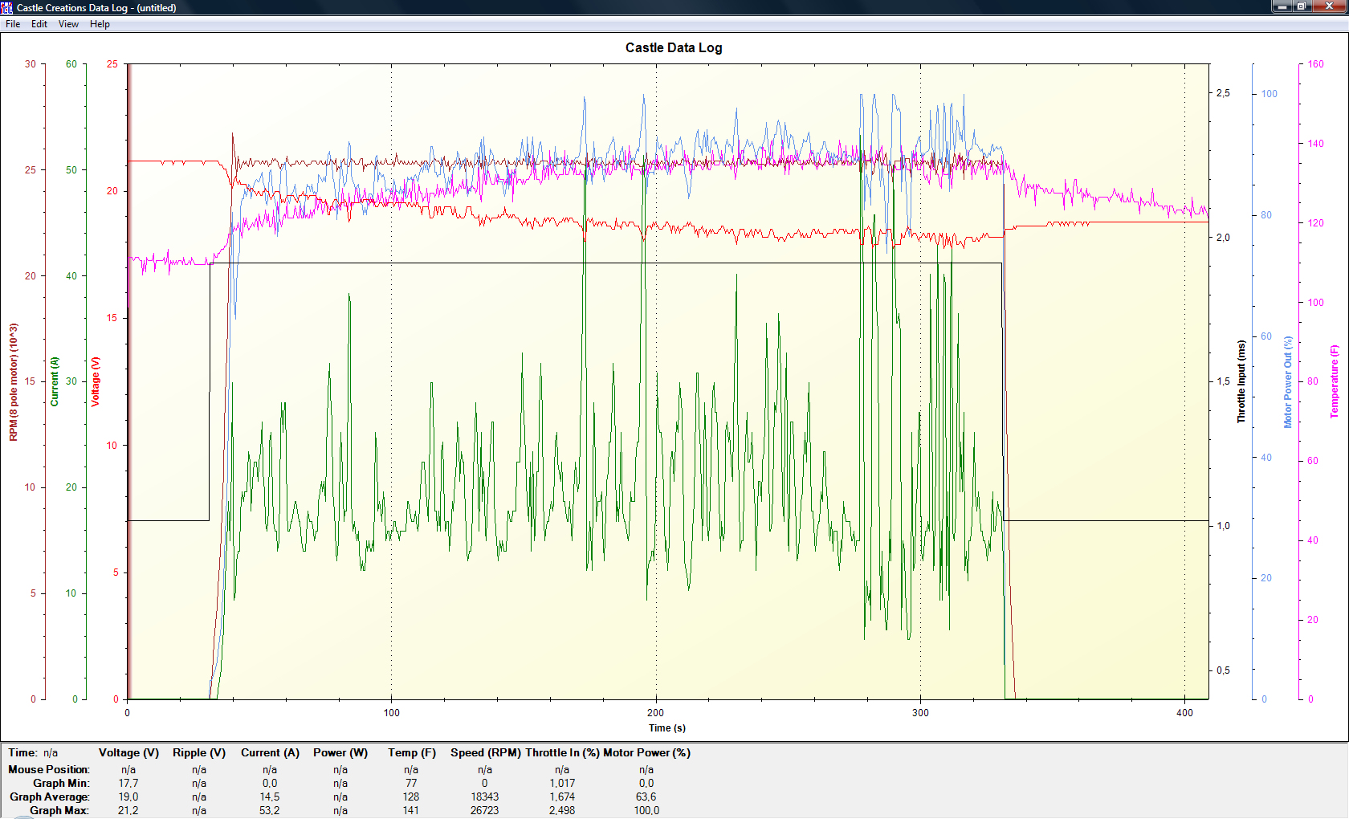Image resolution: width=1349 pixels, height=819 pixels.
Task: Open the Edit menu
Action: 39,24
